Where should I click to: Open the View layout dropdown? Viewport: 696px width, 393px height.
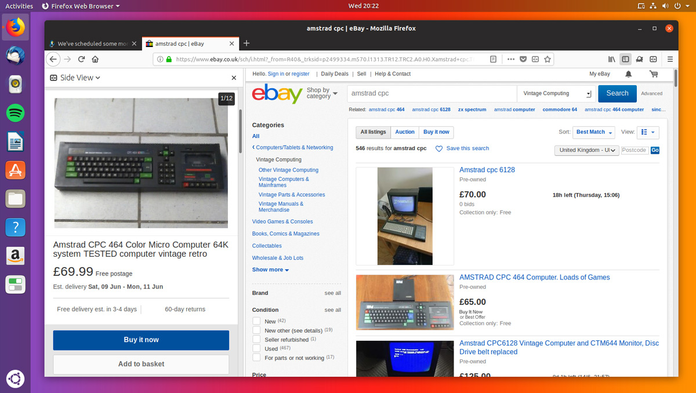(648, 132)
